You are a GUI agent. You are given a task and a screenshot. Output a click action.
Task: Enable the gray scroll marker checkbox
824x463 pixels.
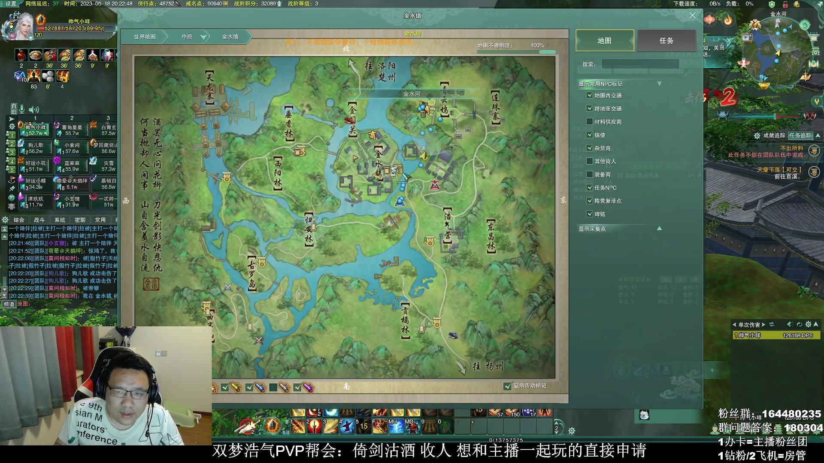tap(273, 388)
